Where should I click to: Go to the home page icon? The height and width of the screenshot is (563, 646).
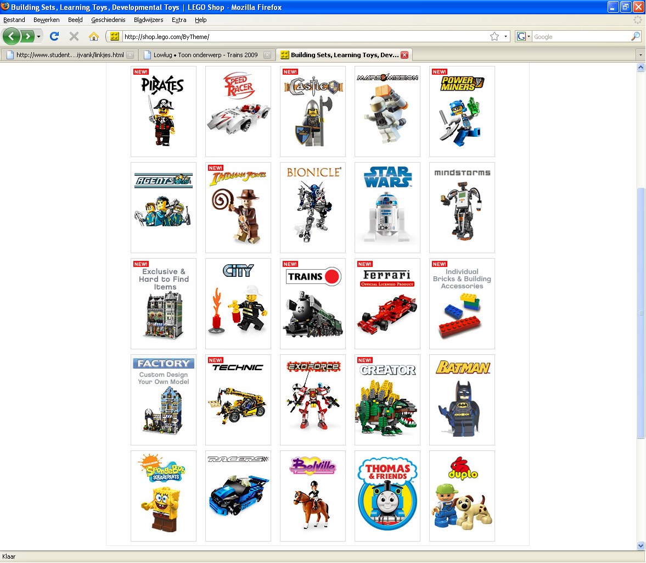tap(94, 37)
